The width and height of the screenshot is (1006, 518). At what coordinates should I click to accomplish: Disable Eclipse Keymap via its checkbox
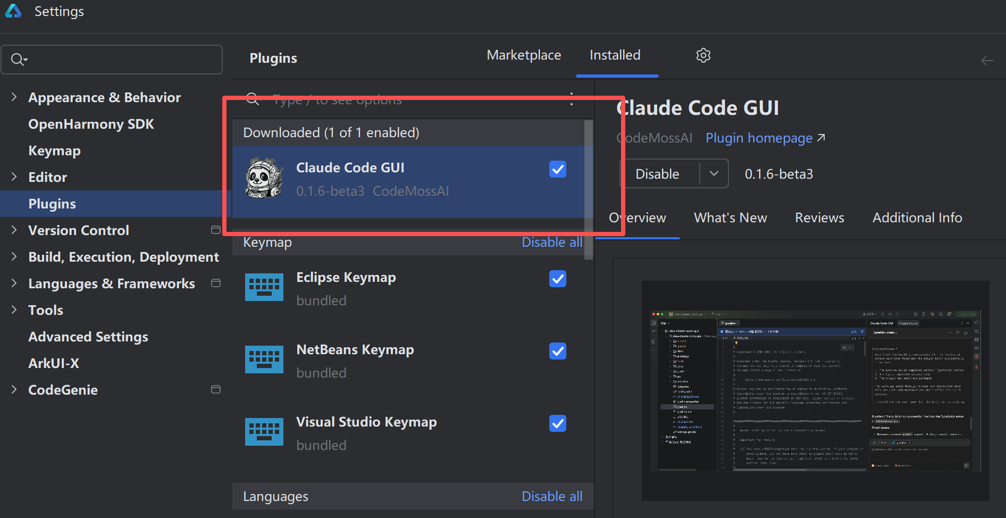(x=558, y=279)
